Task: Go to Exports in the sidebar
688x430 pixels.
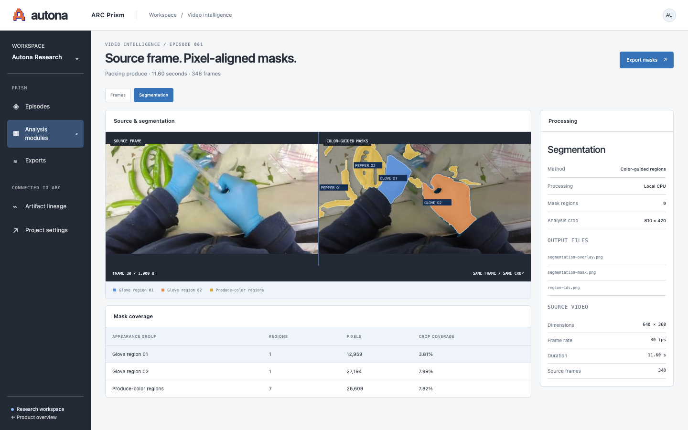Action: click(45, 161)
